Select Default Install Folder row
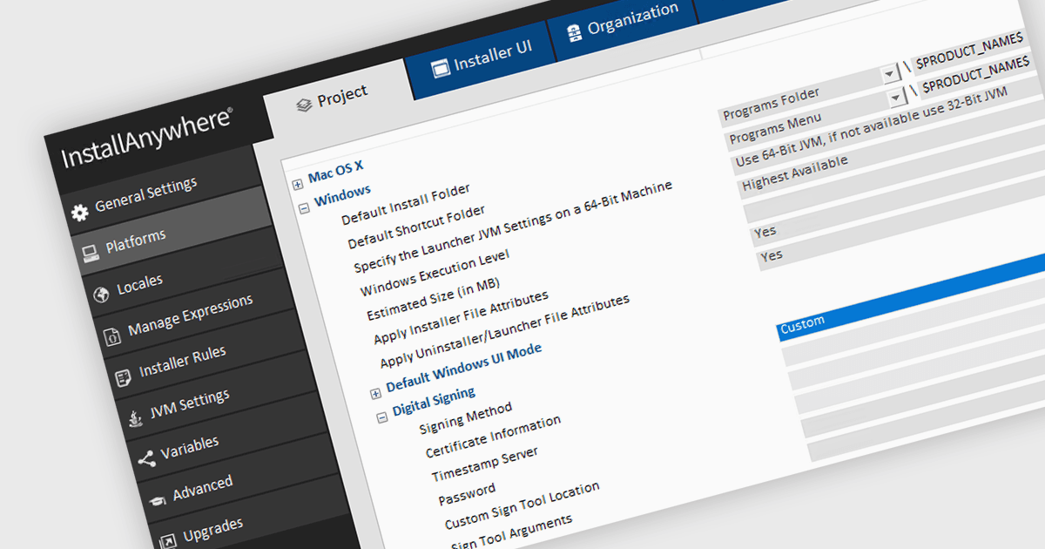 [x=406, y=204]
